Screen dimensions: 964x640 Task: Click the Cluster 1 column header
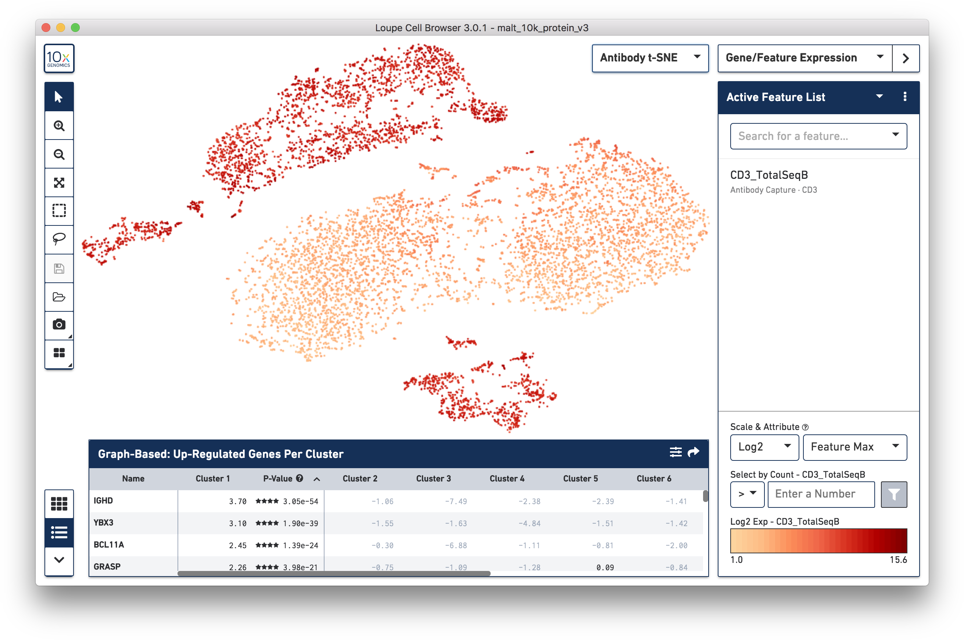[x=213, y=479]
